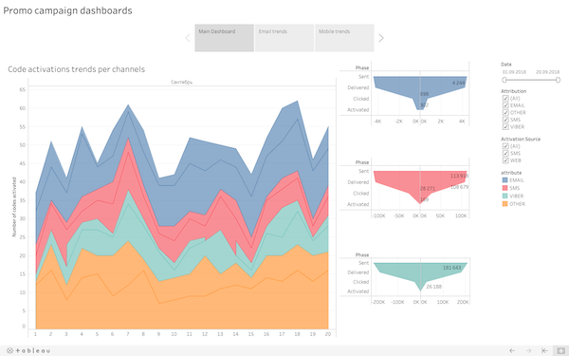Click the redo arrow in footer toolbar

[528, 350]
